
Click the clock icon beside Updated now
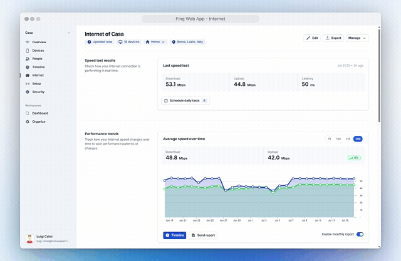coord(89,42)
